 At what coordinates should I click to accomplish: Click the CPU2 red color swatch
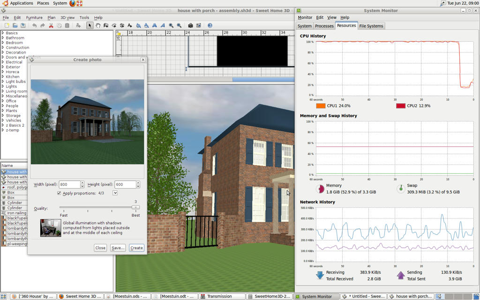click(401, 105)
